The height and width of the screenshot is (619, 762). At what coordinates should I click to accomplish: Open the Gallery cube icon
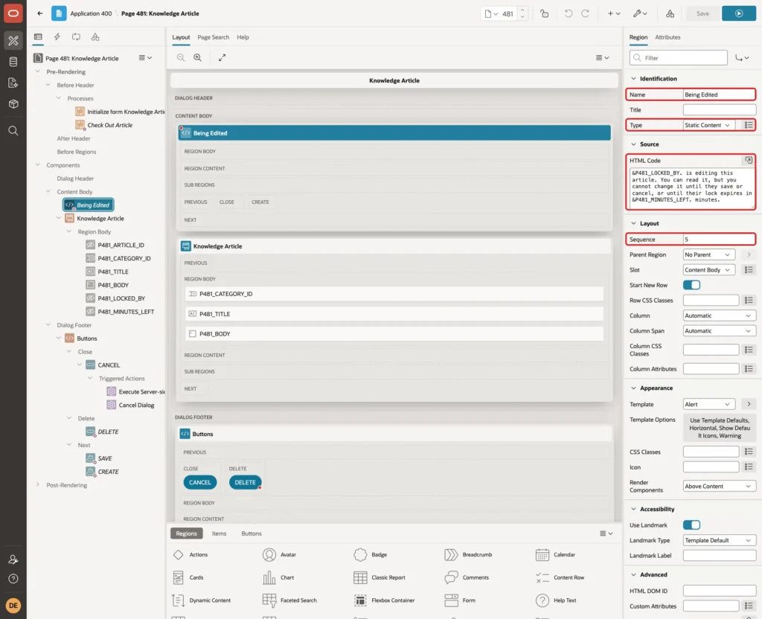pos(13,104)
